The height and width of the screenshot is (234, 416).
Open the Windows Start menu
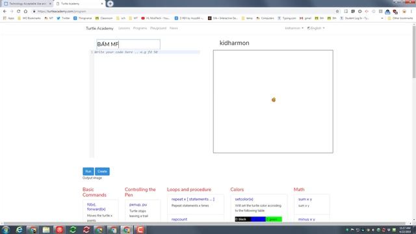[x=6, y=229]
